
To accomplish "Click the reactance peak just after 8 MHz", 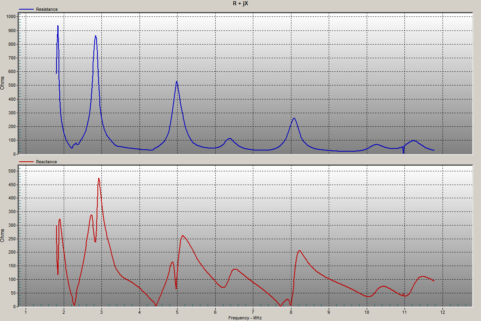I will (299, 251).
